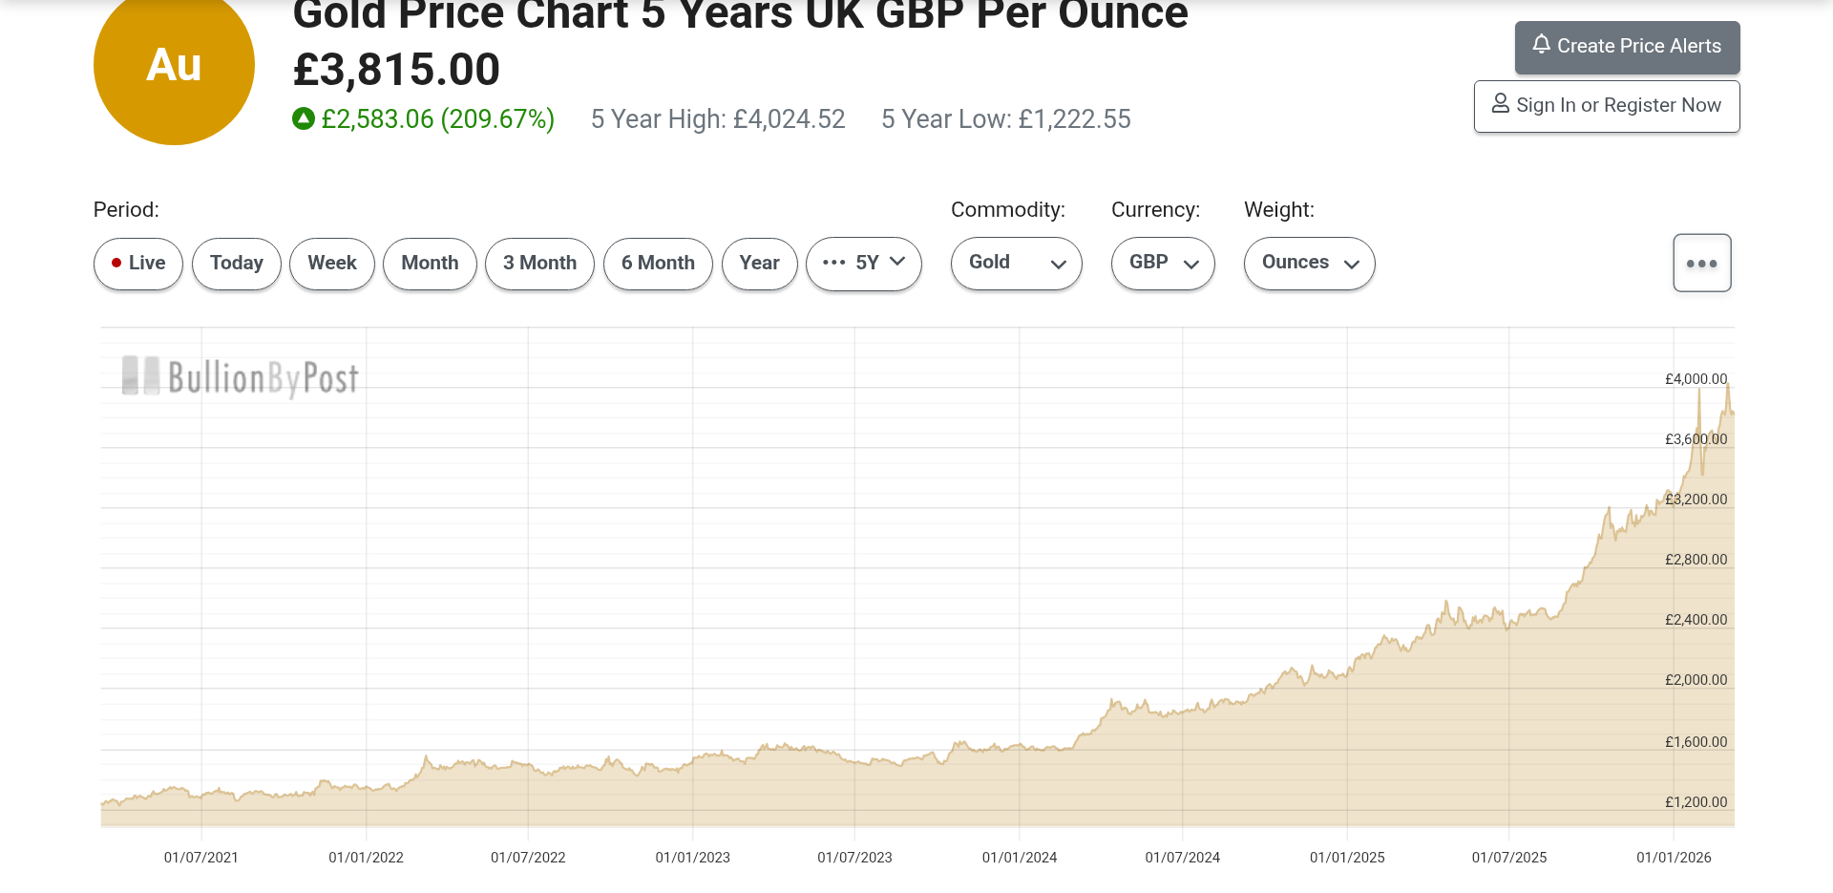
Task: Select the Live period option
Action: [x=137, y=263]
